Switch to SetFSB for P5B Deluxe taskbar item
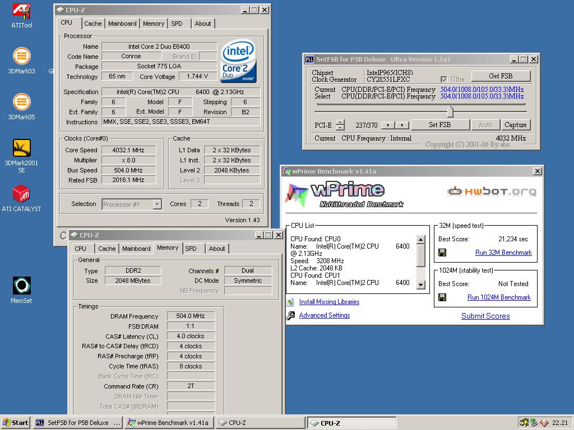The image size is (574, 430). [x=77, y=423]
